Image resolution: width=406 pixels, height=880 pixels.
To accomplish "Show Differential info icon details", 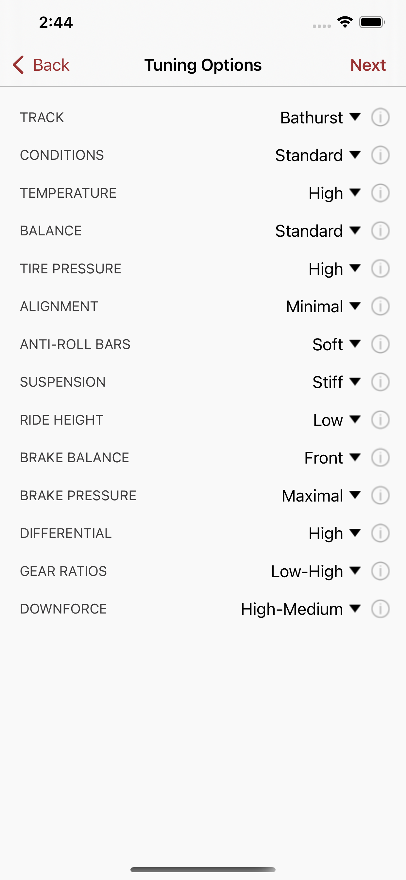I will tap(380, 533).
